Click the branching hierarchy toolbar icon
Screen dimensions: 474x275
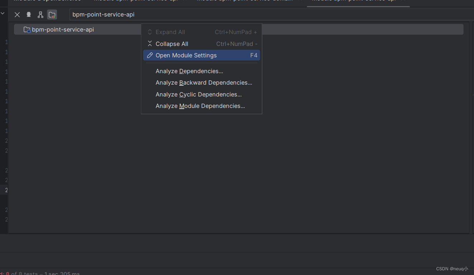point(41,15)
